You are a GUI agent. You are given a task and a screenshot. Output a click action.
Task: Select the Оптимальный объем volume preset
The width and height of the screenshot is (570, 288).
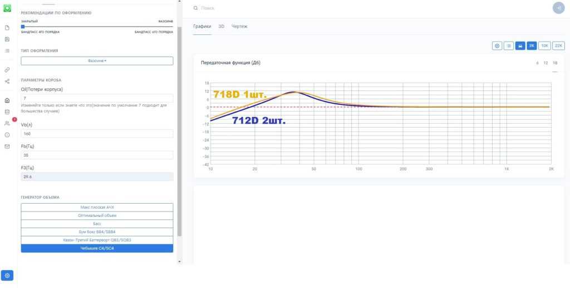(97, 215)
